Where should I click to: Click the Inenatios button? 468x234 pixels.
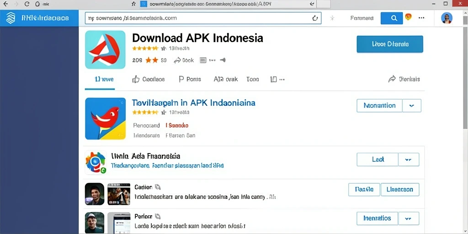377,218
